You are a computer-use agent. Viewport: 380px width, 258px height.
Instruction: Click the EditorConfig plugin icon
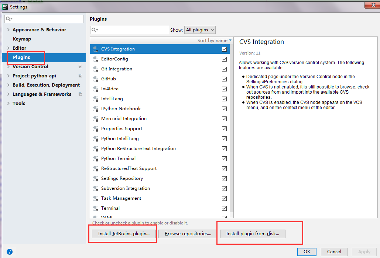click(96, 59)
